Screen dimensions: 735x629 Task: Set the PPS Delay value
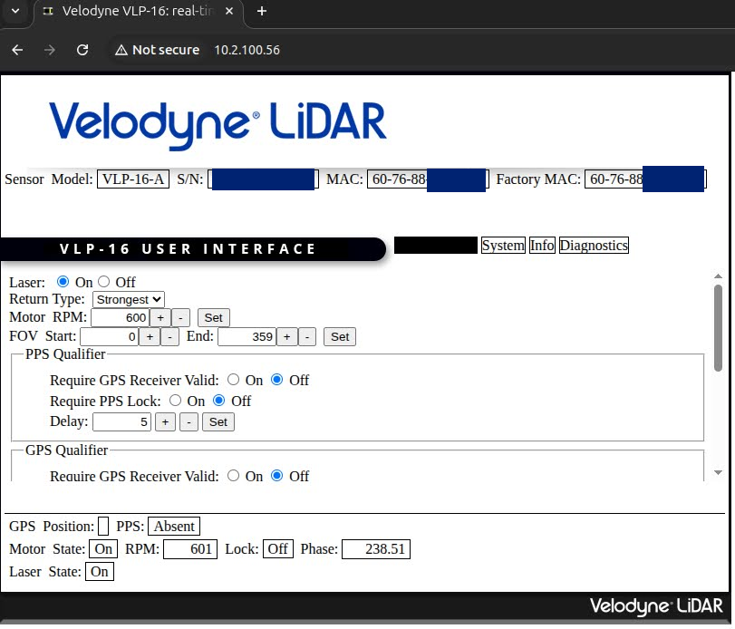point(218,421)
